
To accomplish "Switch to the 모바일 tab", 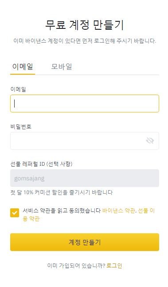I will (x=62, y=67).
